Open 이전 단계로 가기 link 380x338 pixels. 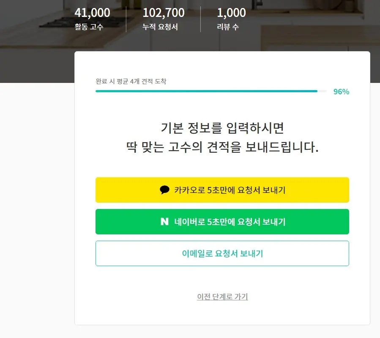point(223,297)
